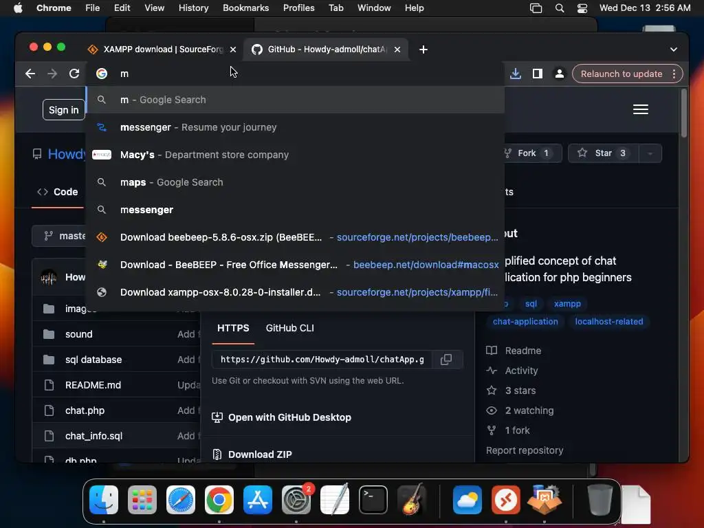Expand the tab search chevron
The width and height of the screenshot is (704, 528).
(x=674, y=49)
